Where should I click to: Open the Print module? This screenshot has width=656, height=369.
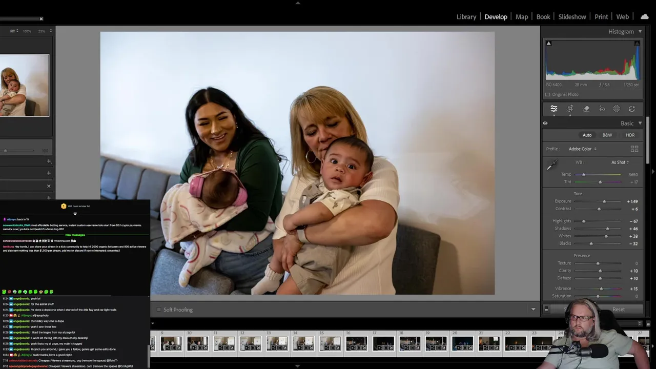601,17
